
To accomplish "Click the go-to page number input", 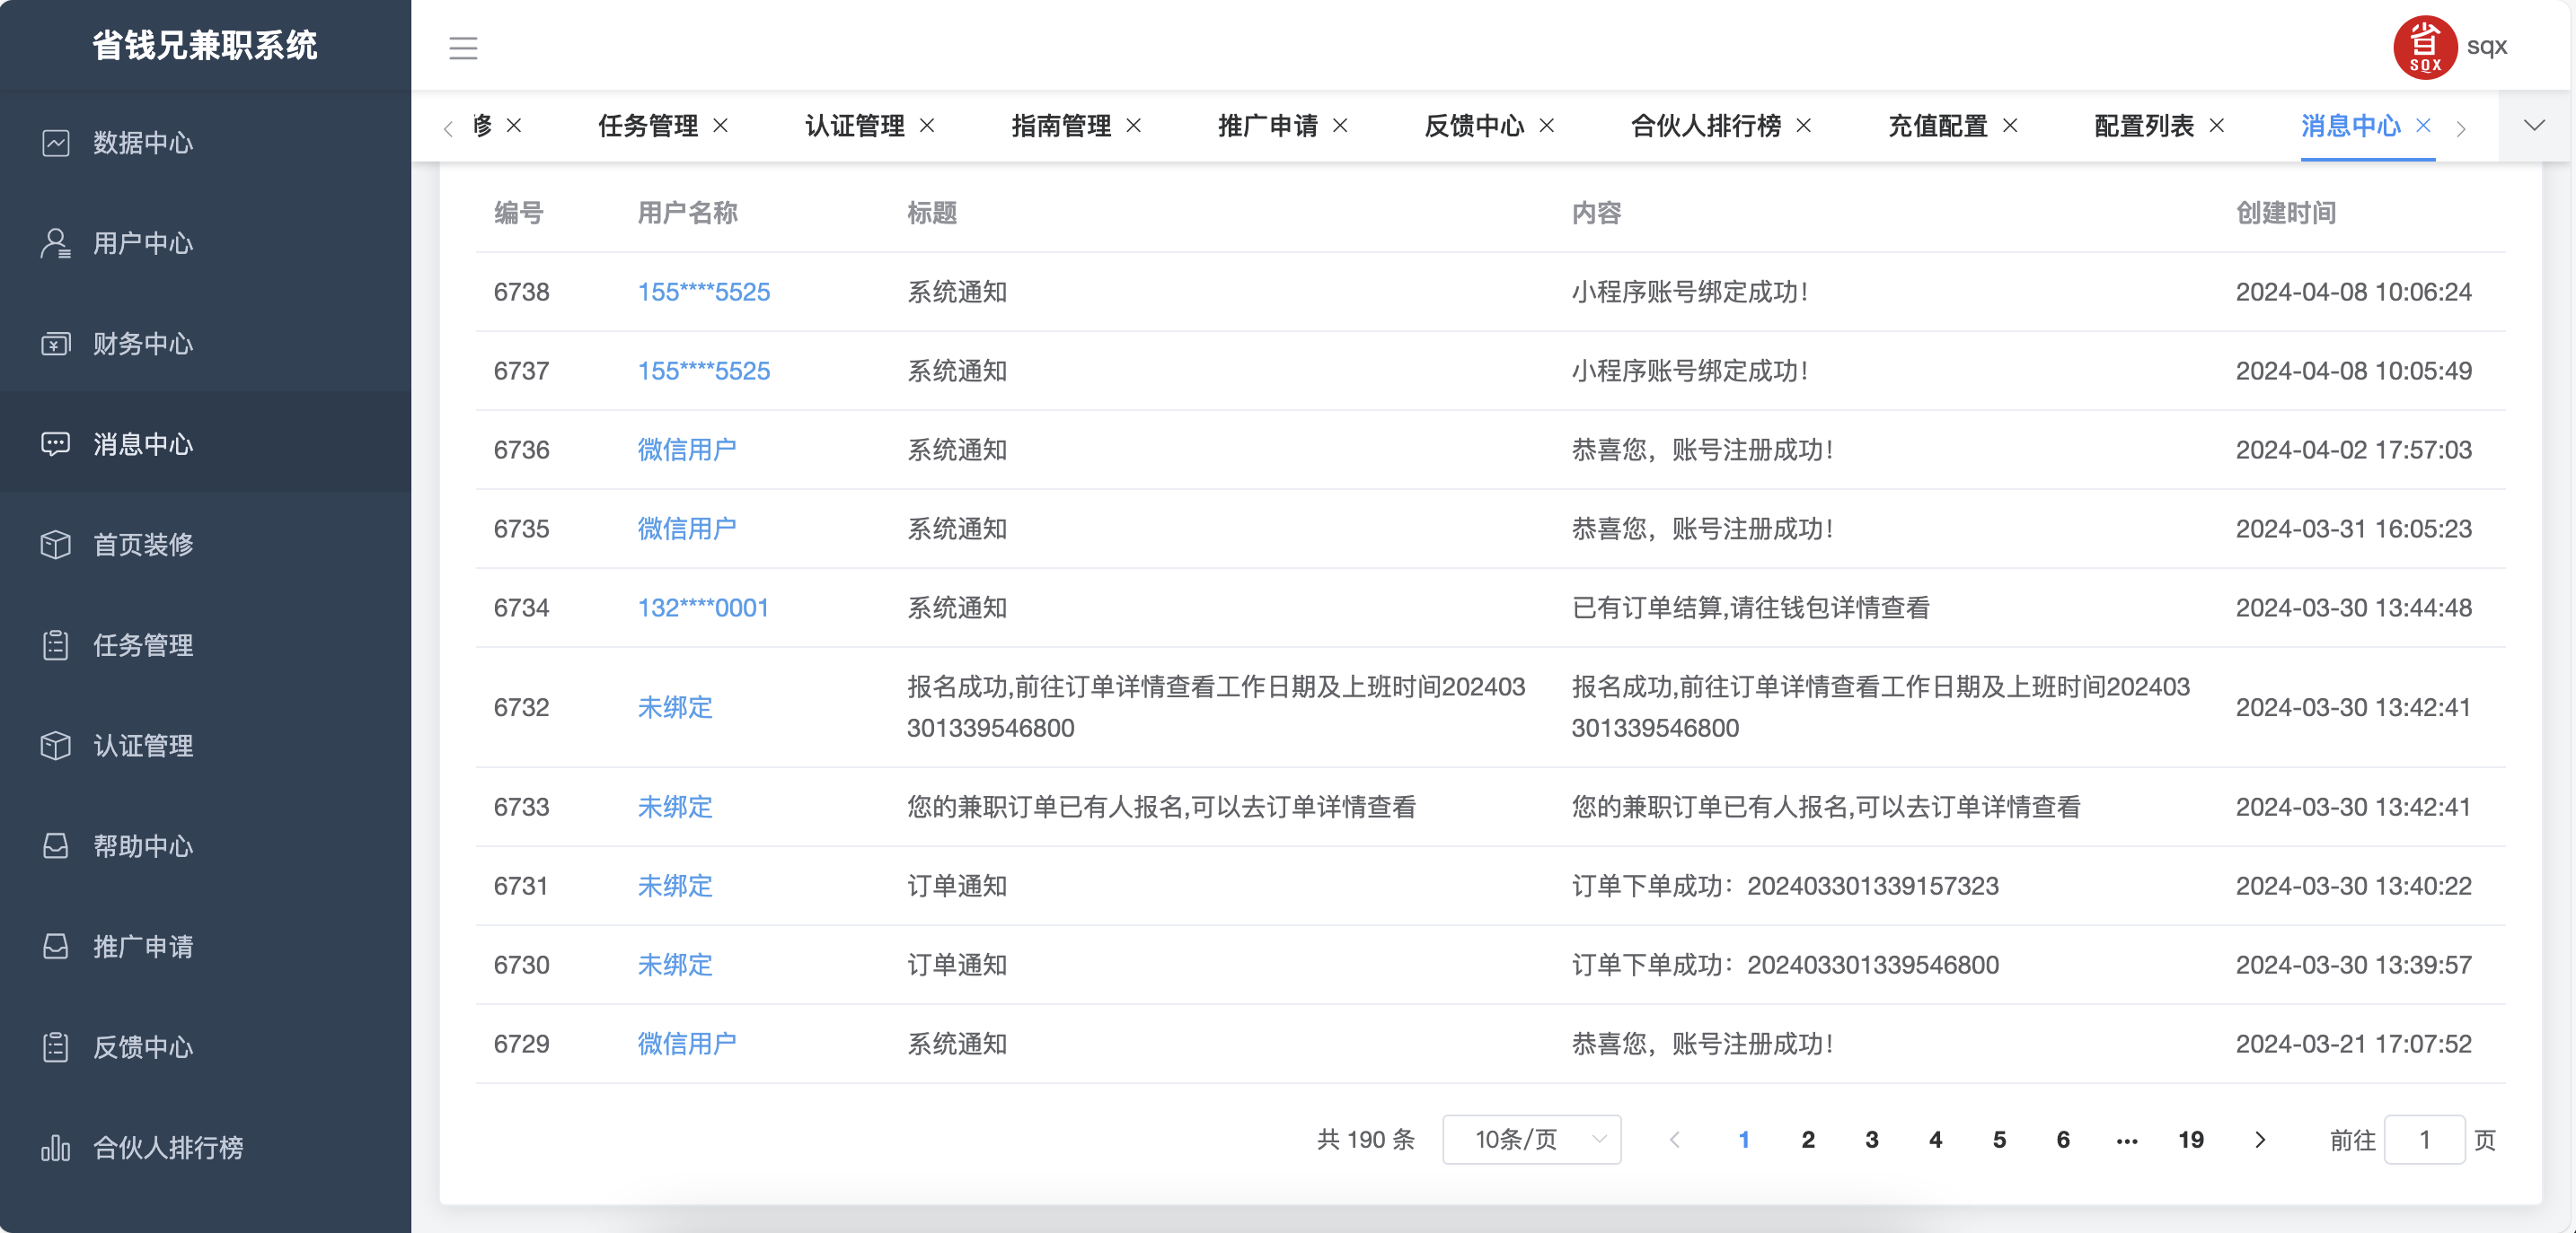I will tap(2423, 1139).
